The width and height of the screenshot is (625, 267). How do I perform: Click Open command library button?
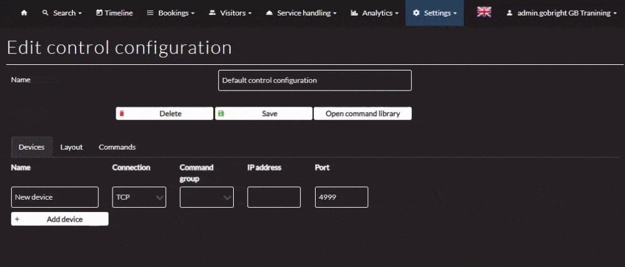click(x=362, y=114)
